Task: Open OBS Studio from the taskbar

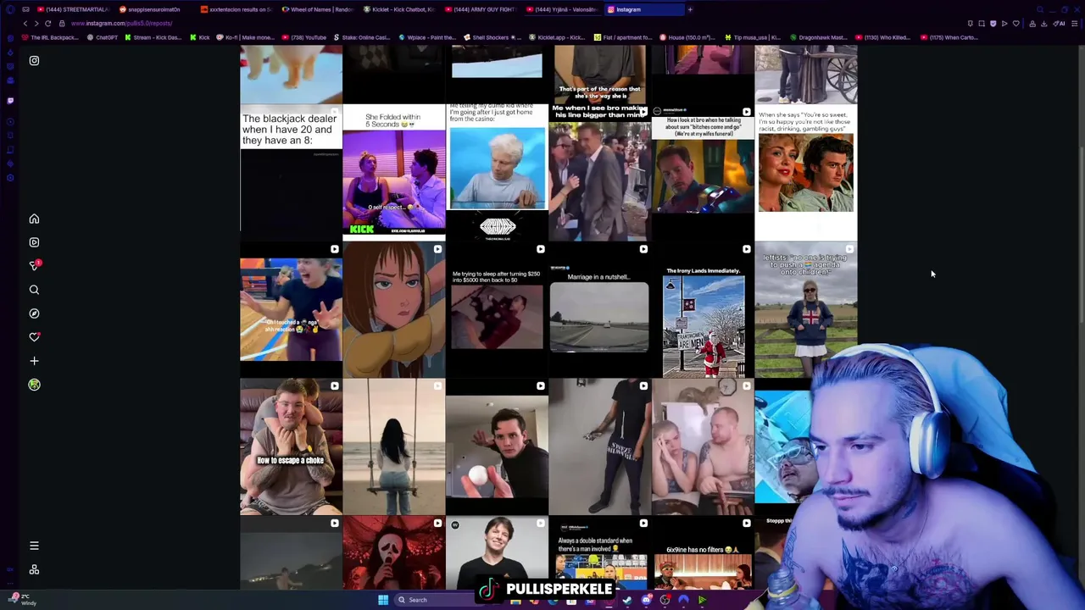Action: [665, 600]
